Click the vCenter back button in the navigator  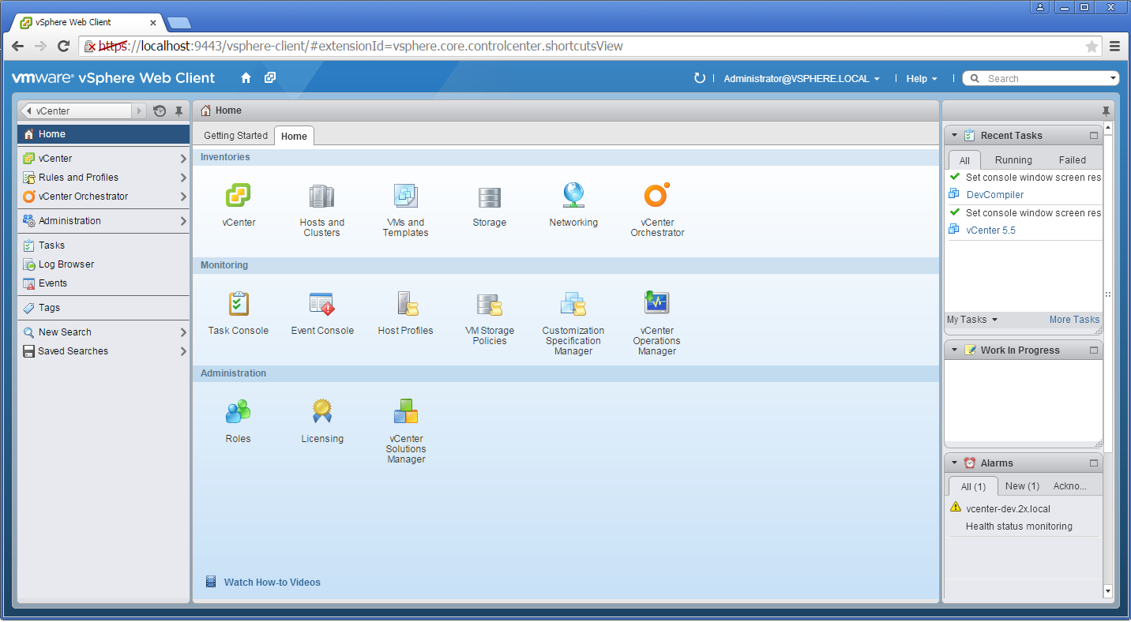77,111
